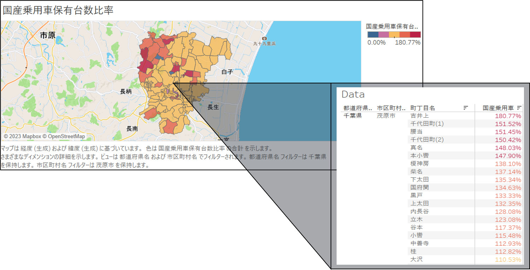Open the © 2023 Mapbox attribution link
Screen dimensions: 530x270
coord(22,136)
